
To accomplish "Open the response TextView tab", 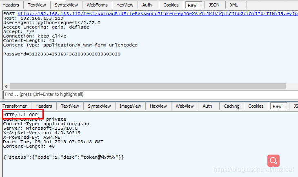I will coord(70,106).
